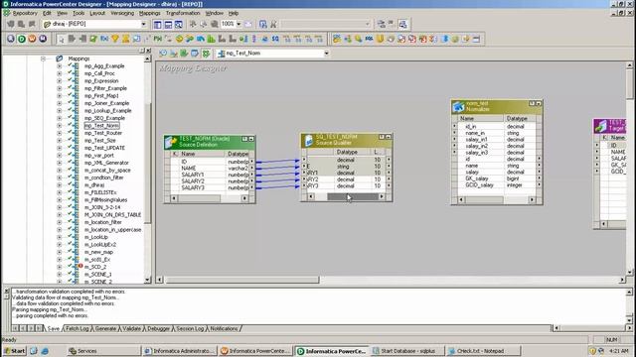
Task: Open Workflow Manager via the W icon
Action: pos(32,39)
